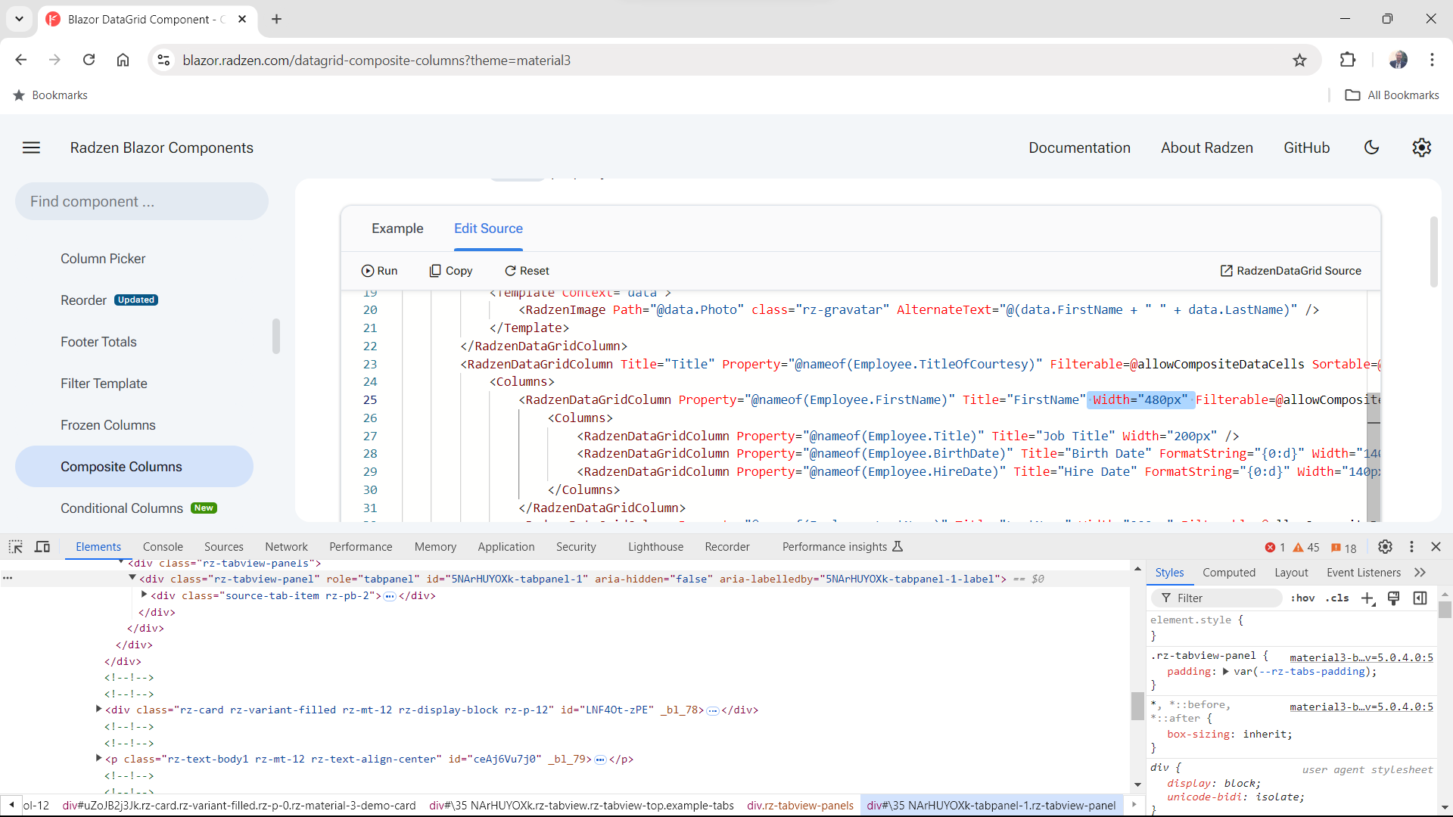Screen dimensions: 1453x817
Task: Open DevTools settings gear
Action: pyautogui.click(x=1385, y=547)
